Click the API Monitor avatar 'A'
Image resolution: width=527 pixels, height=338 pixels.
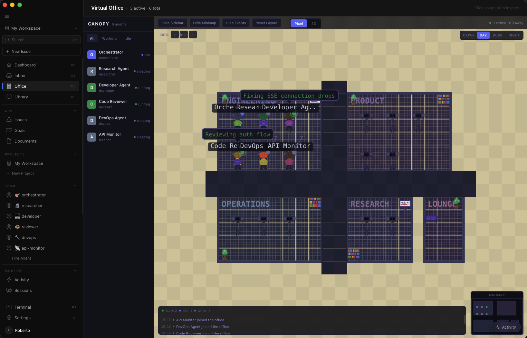point(92,137)
